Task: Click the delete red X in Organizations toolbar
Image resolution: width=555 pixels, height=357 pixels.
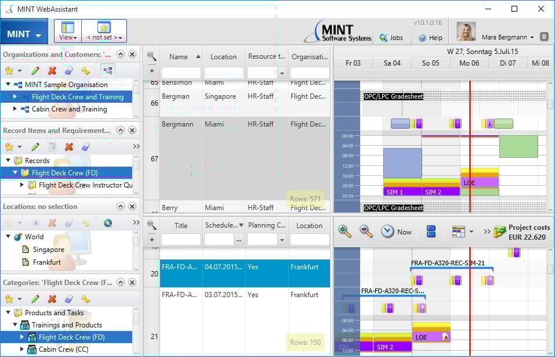Action: [x=52, y=71]
